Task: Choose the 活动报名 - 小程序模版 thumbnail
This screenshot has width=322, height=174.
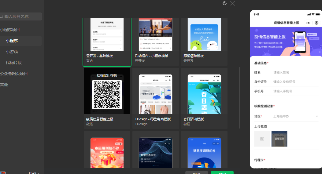Action: (x=156, y=34)
